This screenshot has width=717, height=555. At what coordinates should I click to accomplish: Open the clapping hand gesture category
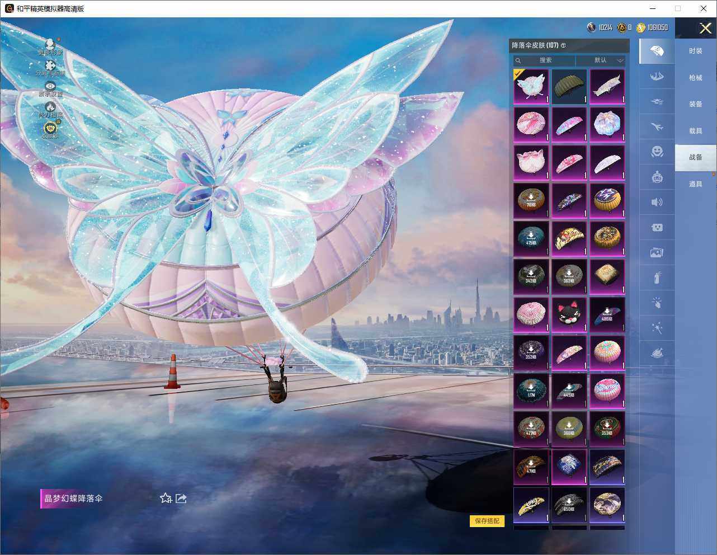[x=657, y=303]
